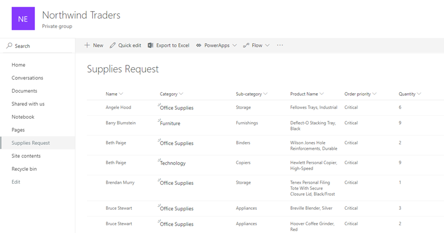This screenshot has height=233, width=444.
Task: Click the Northwind Traders NE site logo
Action: coord(23,19)
